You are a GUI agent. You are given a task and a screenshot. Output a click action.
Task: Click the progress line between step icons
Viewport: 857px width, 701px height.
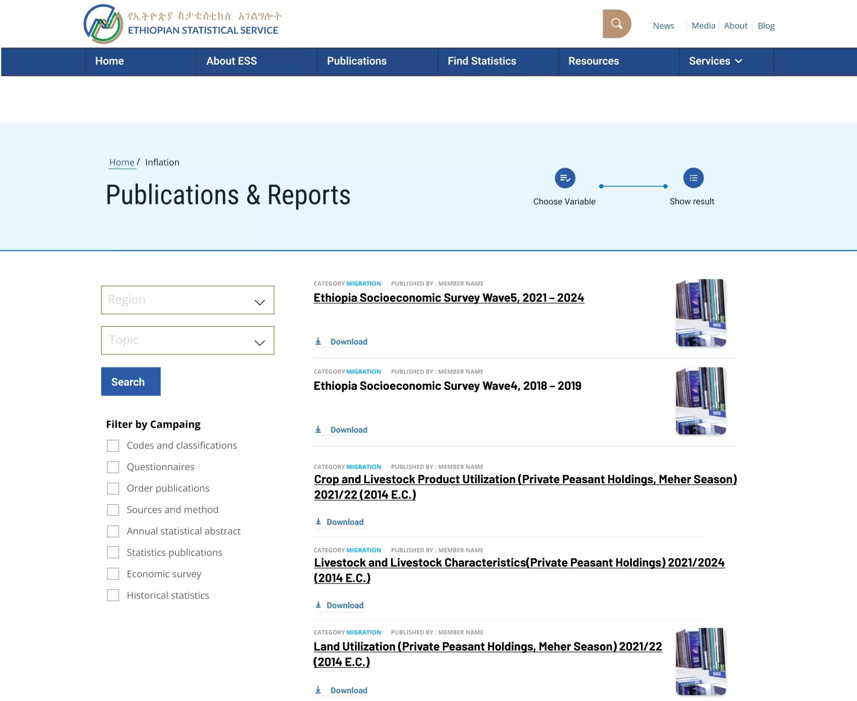pos(633,186)
